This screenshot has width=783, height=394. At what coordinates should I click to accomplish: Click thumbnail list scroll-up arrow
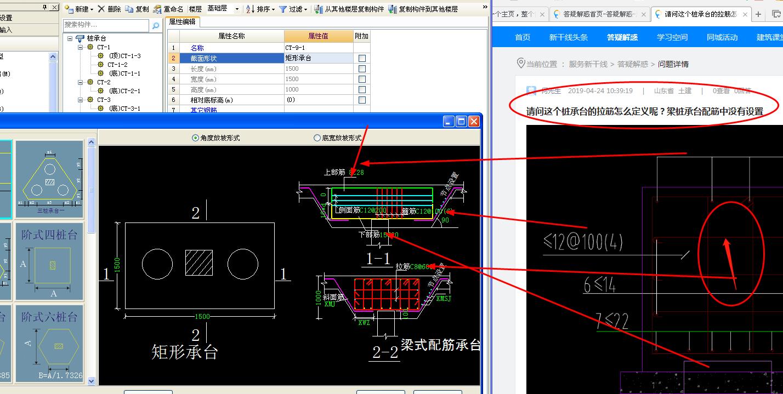(91, 142)
